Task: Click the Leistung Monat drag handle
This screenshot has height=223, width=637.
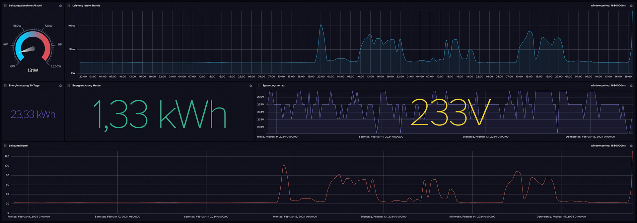Action: coord(5,146)
